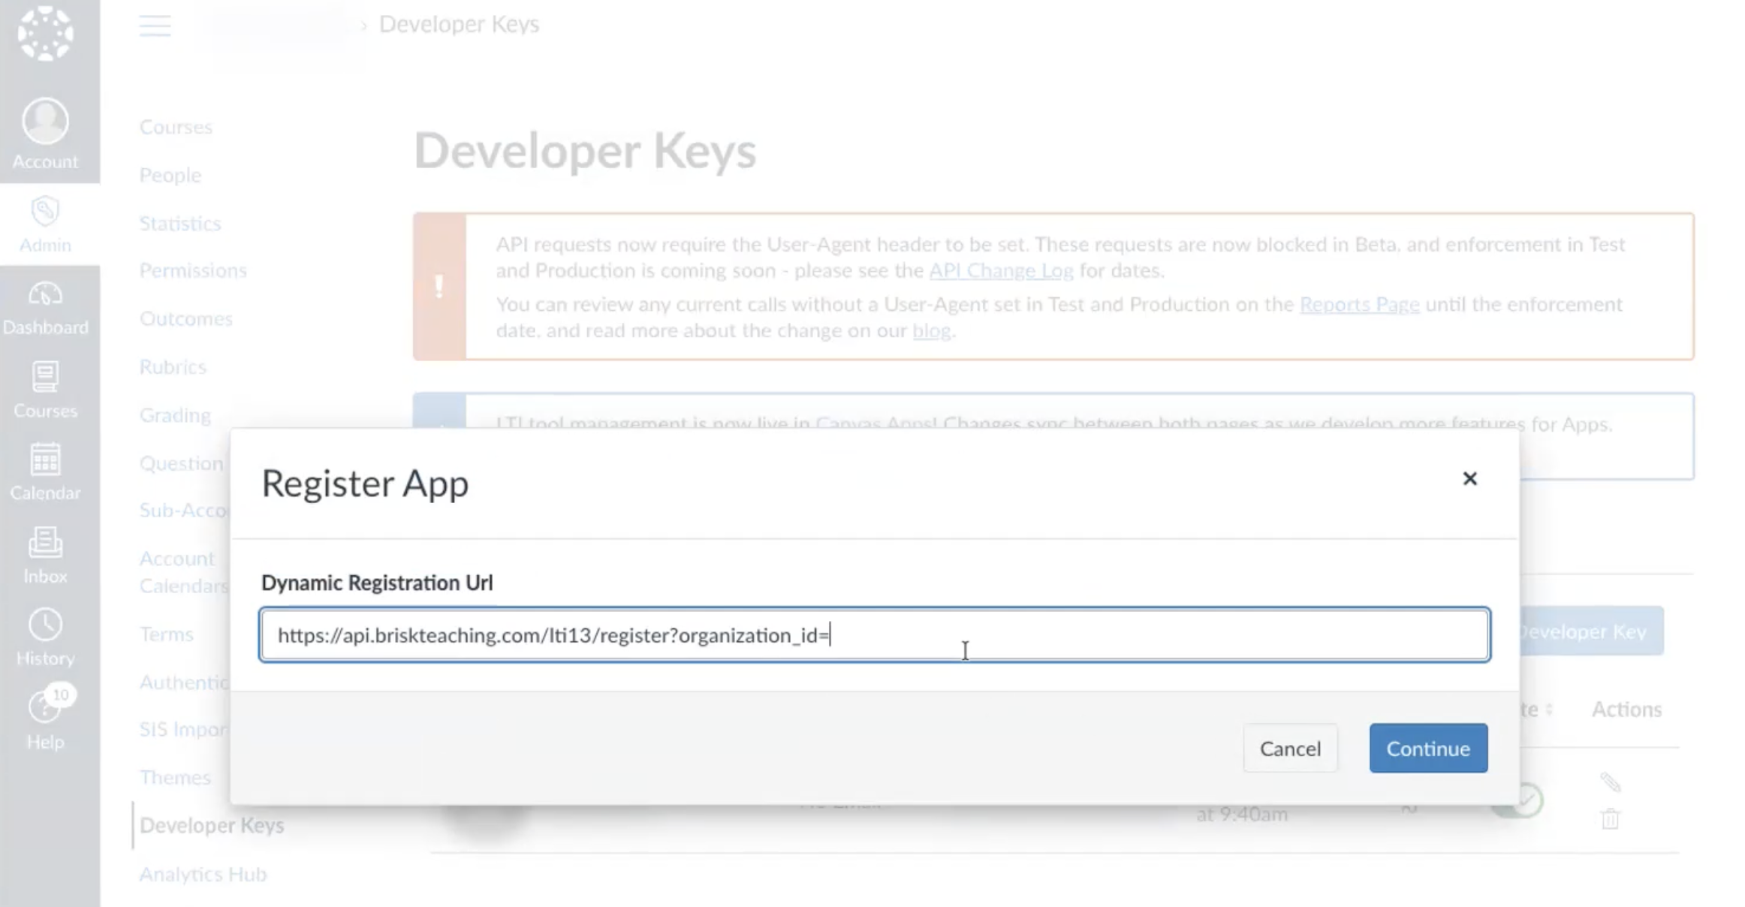Click the Dynamic Registration Url field
This screenshot has width=1745, height=907.
(875, 635)
